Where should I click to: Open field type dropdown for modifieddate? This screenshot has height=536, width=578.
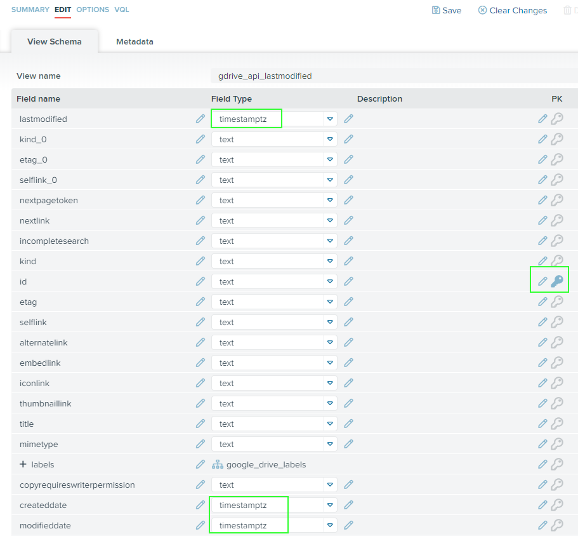(330, 525)
